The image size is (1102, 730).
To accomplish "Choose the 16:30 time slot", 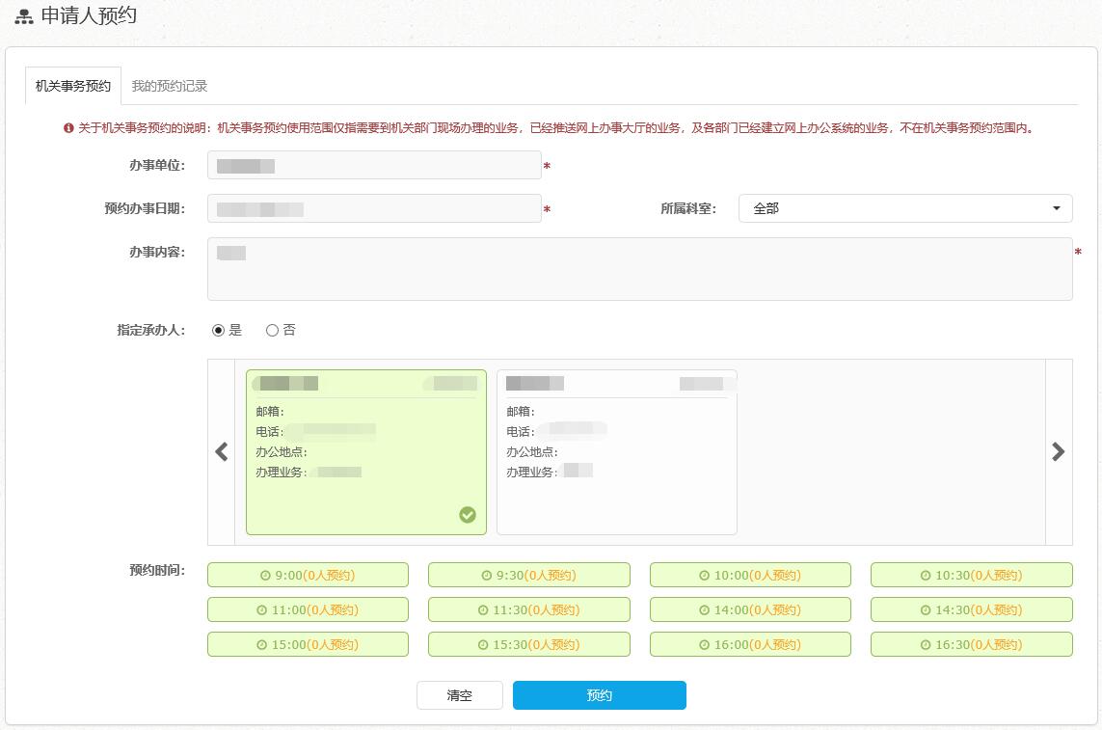I will [972, 644].
